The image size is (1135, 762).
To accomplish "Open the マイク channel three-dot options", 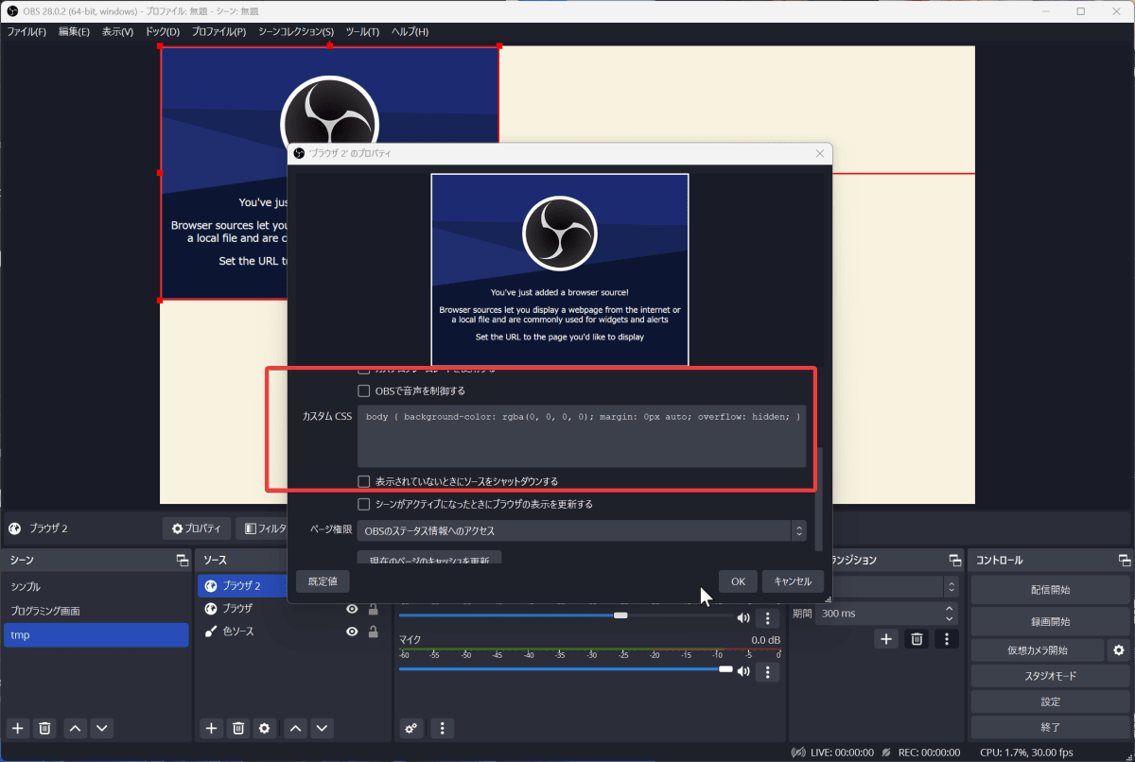I will [x=767, y=672].
